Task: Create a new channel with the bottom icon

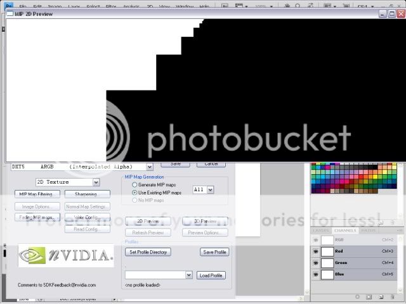Action: point(381,297)
